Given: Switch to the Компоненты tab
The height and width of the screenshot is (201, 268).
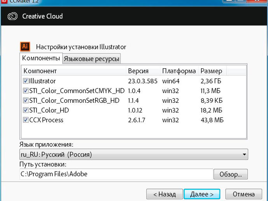Looking at the screenshot, I should (41, 58).
